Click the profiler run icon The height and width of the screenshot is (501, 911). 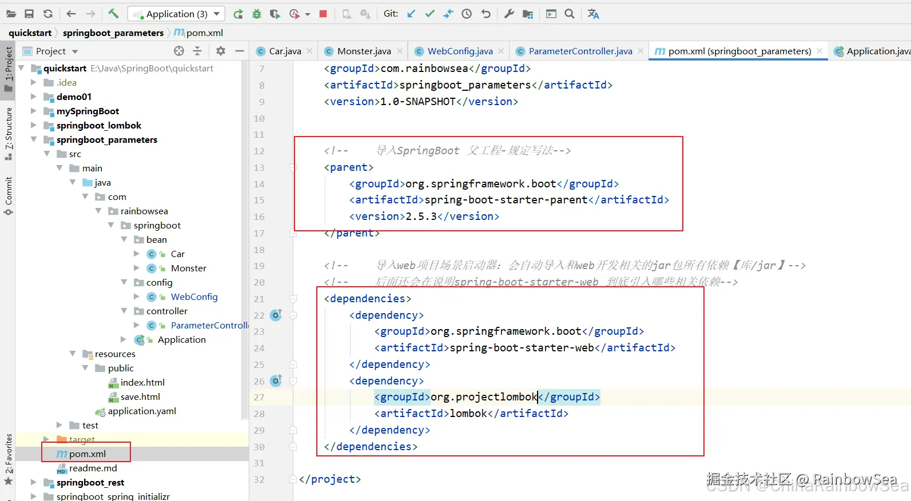pos(295,14)
